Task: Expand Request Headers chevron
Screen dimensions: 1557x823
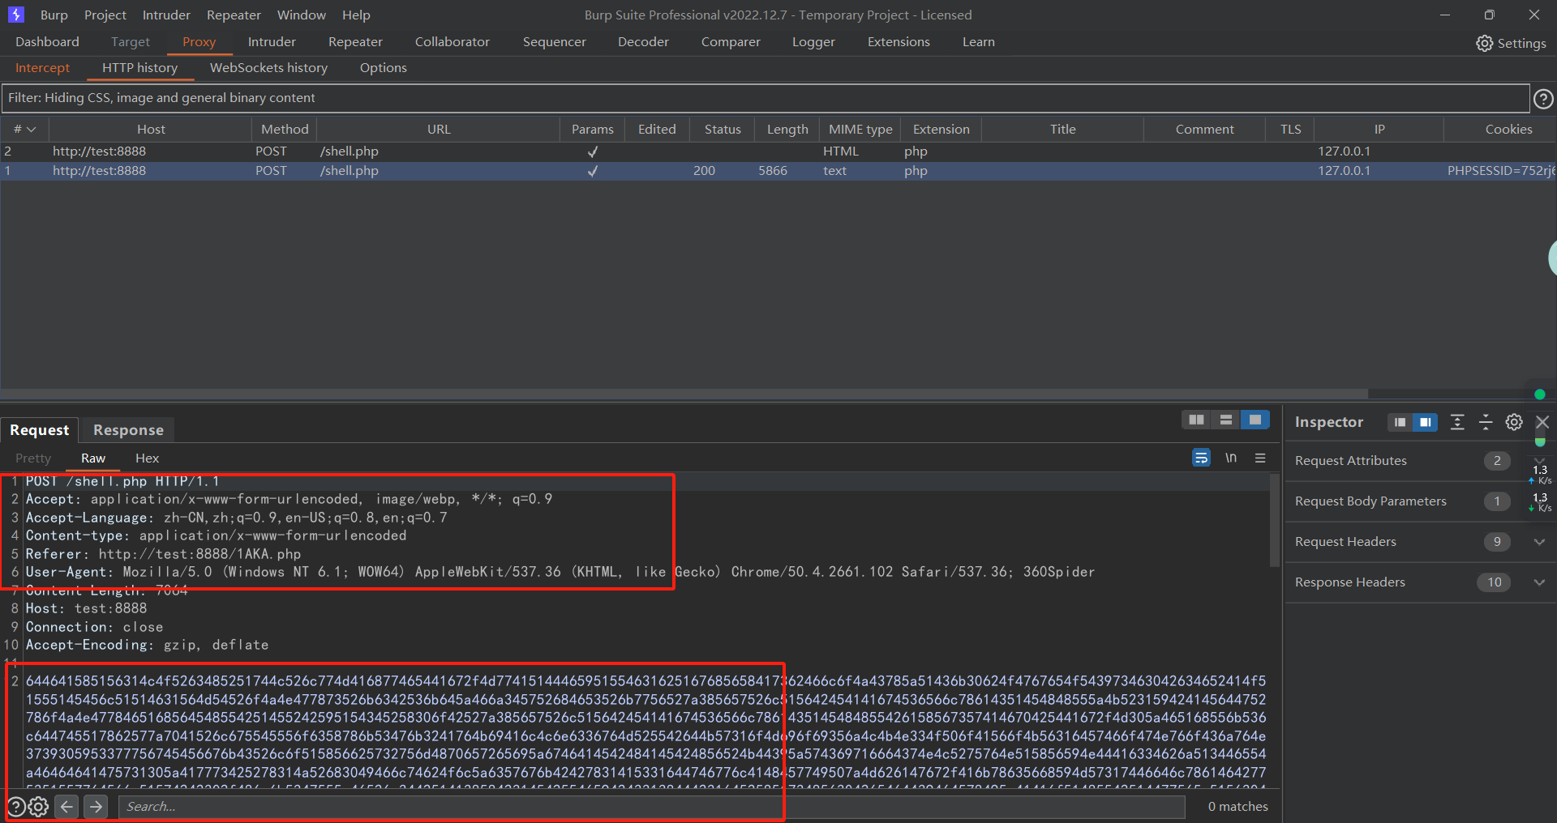Action: point(1539,542)
